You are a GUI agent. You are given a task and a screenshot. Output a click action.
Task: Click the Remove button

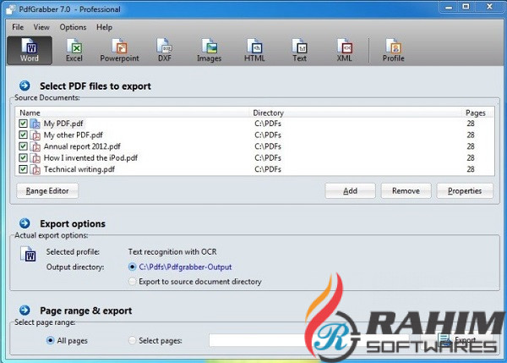tap(406, 190)
